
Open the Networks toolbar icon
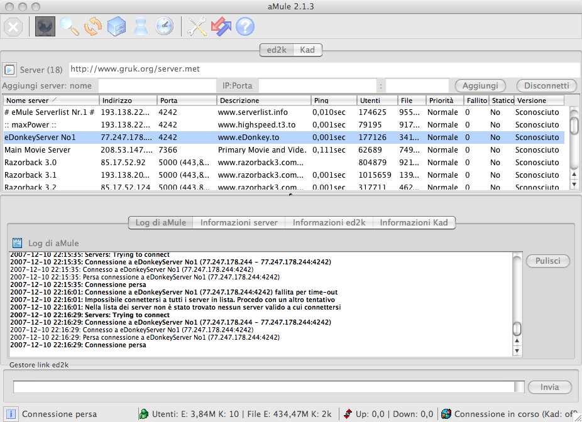tap(45, 27)
